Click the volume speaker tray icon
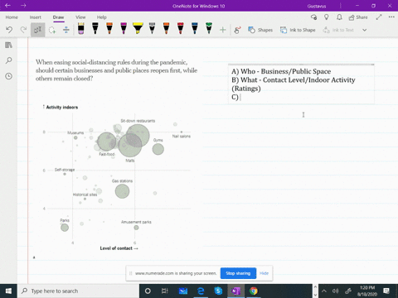Image resolution: width=398 pixels, height=298 pixels. [336, 291]
